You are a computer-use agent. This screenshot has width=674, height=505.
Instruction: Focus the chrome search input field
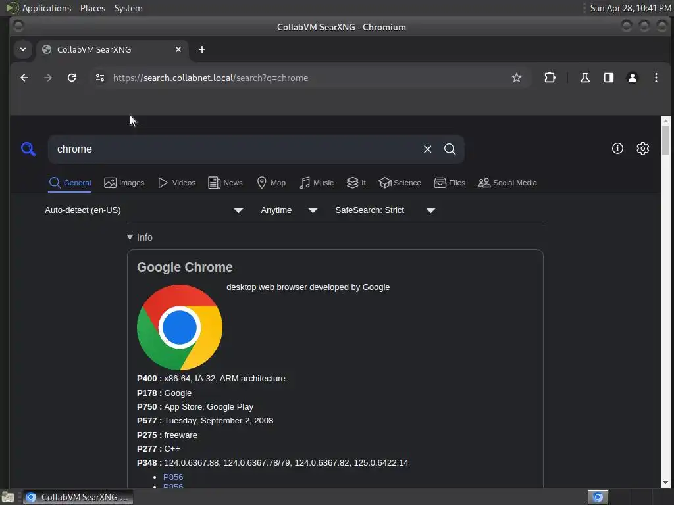tap(236, 149)
